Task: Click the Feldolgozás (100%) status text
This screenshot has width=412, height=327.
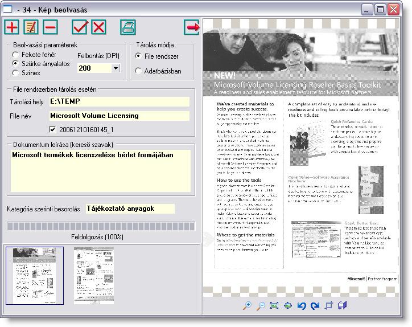Action: pyautogui.click(x=97, y=237)
